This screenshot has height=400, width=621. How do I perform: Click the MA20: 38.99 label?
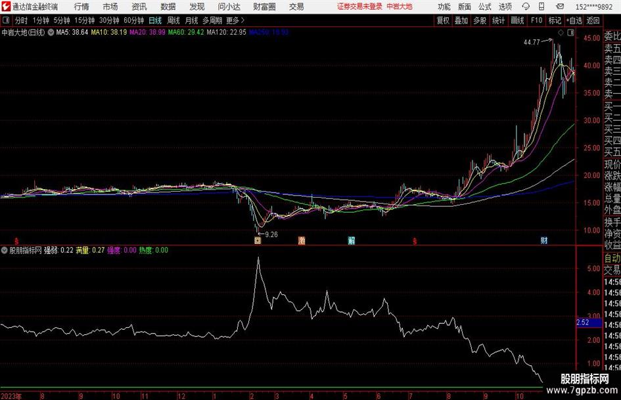[147, 32]
